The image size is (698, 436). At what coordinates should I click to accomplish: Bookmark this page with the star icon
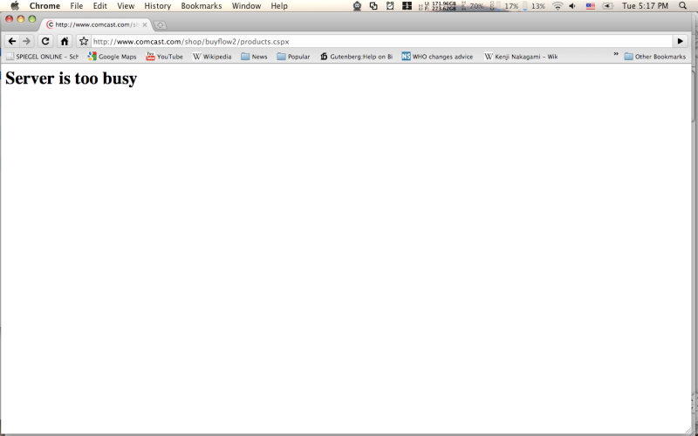(x=84, y=41)
